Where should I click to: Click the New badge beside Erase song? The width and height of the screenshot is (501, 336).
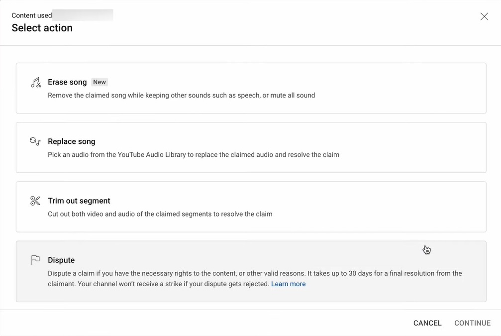pos(100,82)
